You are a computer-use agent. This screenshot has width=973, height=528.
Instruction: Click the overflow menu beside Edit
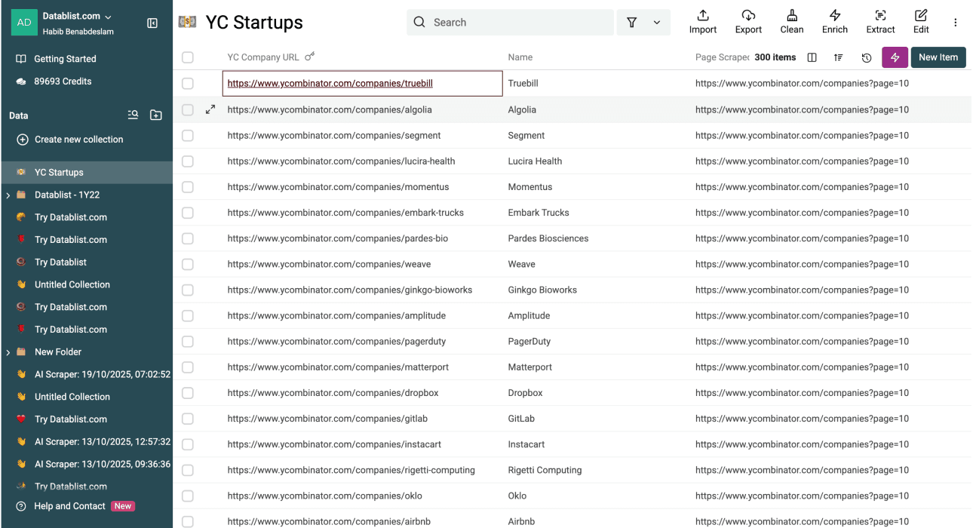[955, 21]
